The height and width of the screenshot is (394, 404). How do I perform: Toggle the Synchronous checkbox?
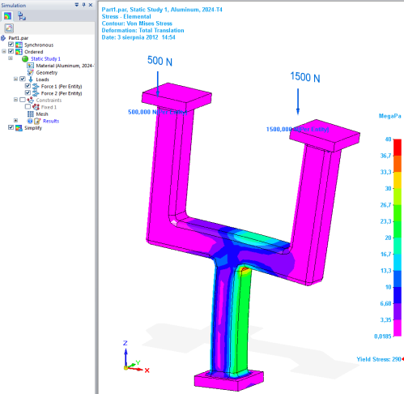tap(11, 45)
